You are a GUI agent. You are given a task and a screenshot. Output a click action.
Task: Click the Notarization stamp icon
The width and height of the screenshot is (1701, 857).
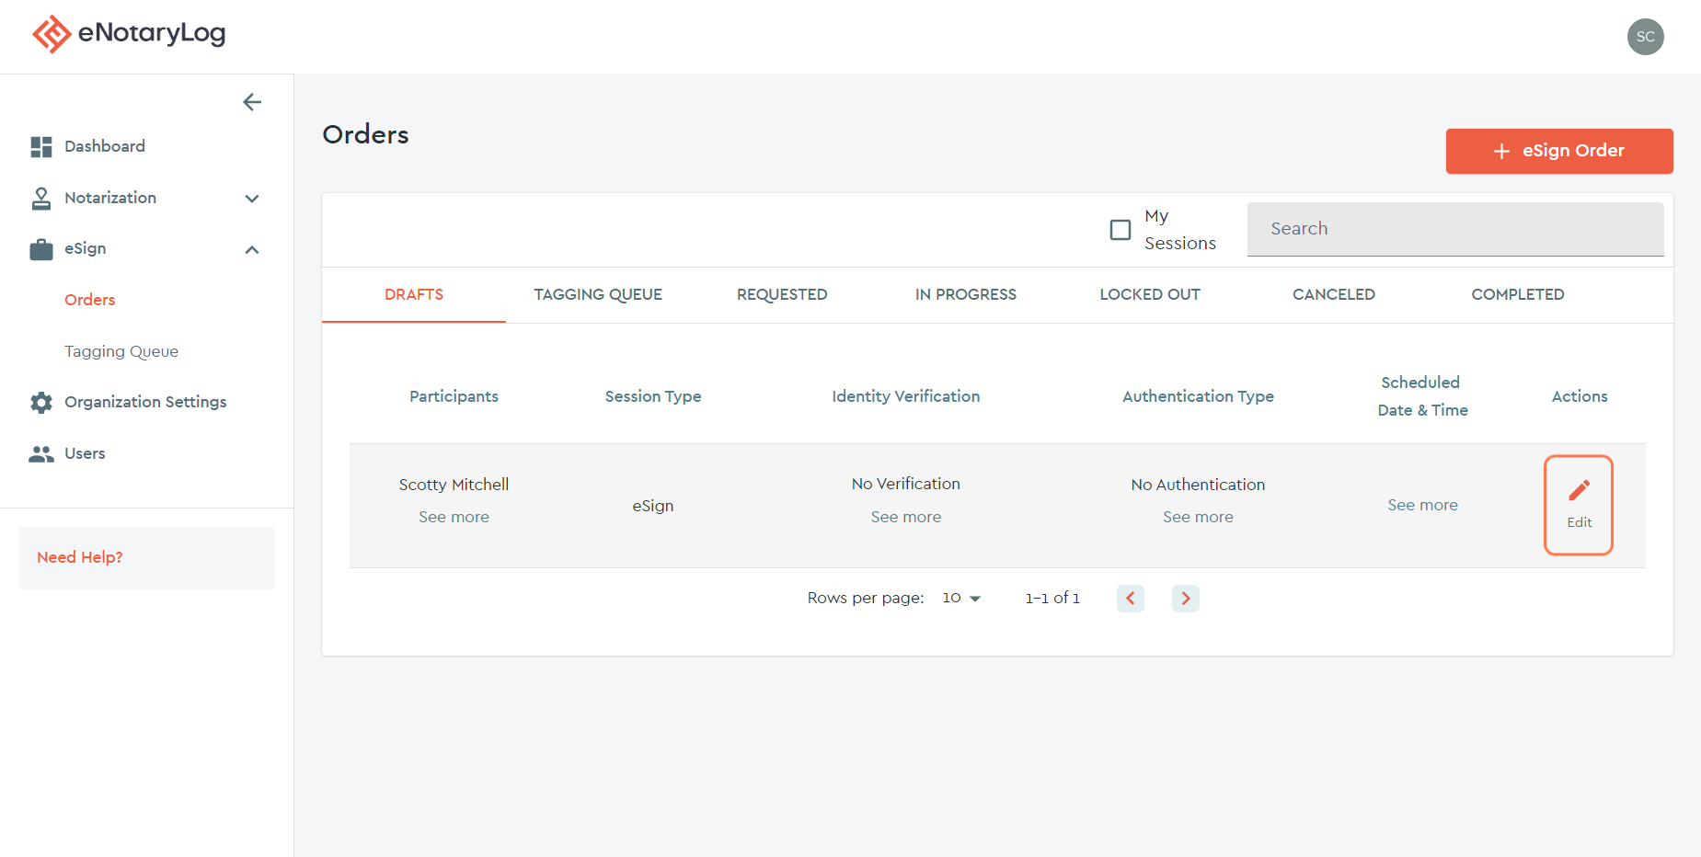(x=41, y=199)
